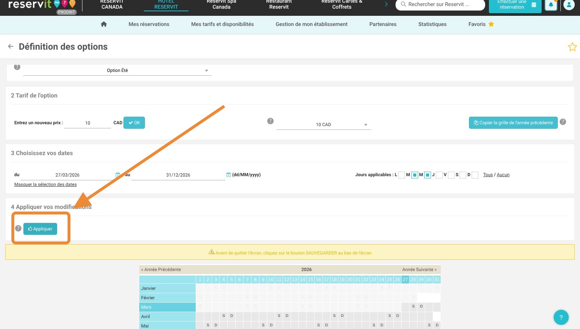Viewport: 580px width, 329px height.
Task: Toggle the D (dimanche) day checkbox
Action: pyautogui.click(x=475, y=175)
